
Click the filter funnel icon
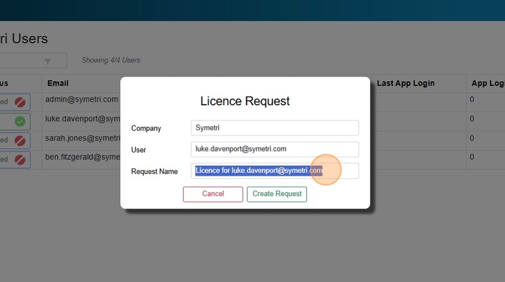coord(48,61)
